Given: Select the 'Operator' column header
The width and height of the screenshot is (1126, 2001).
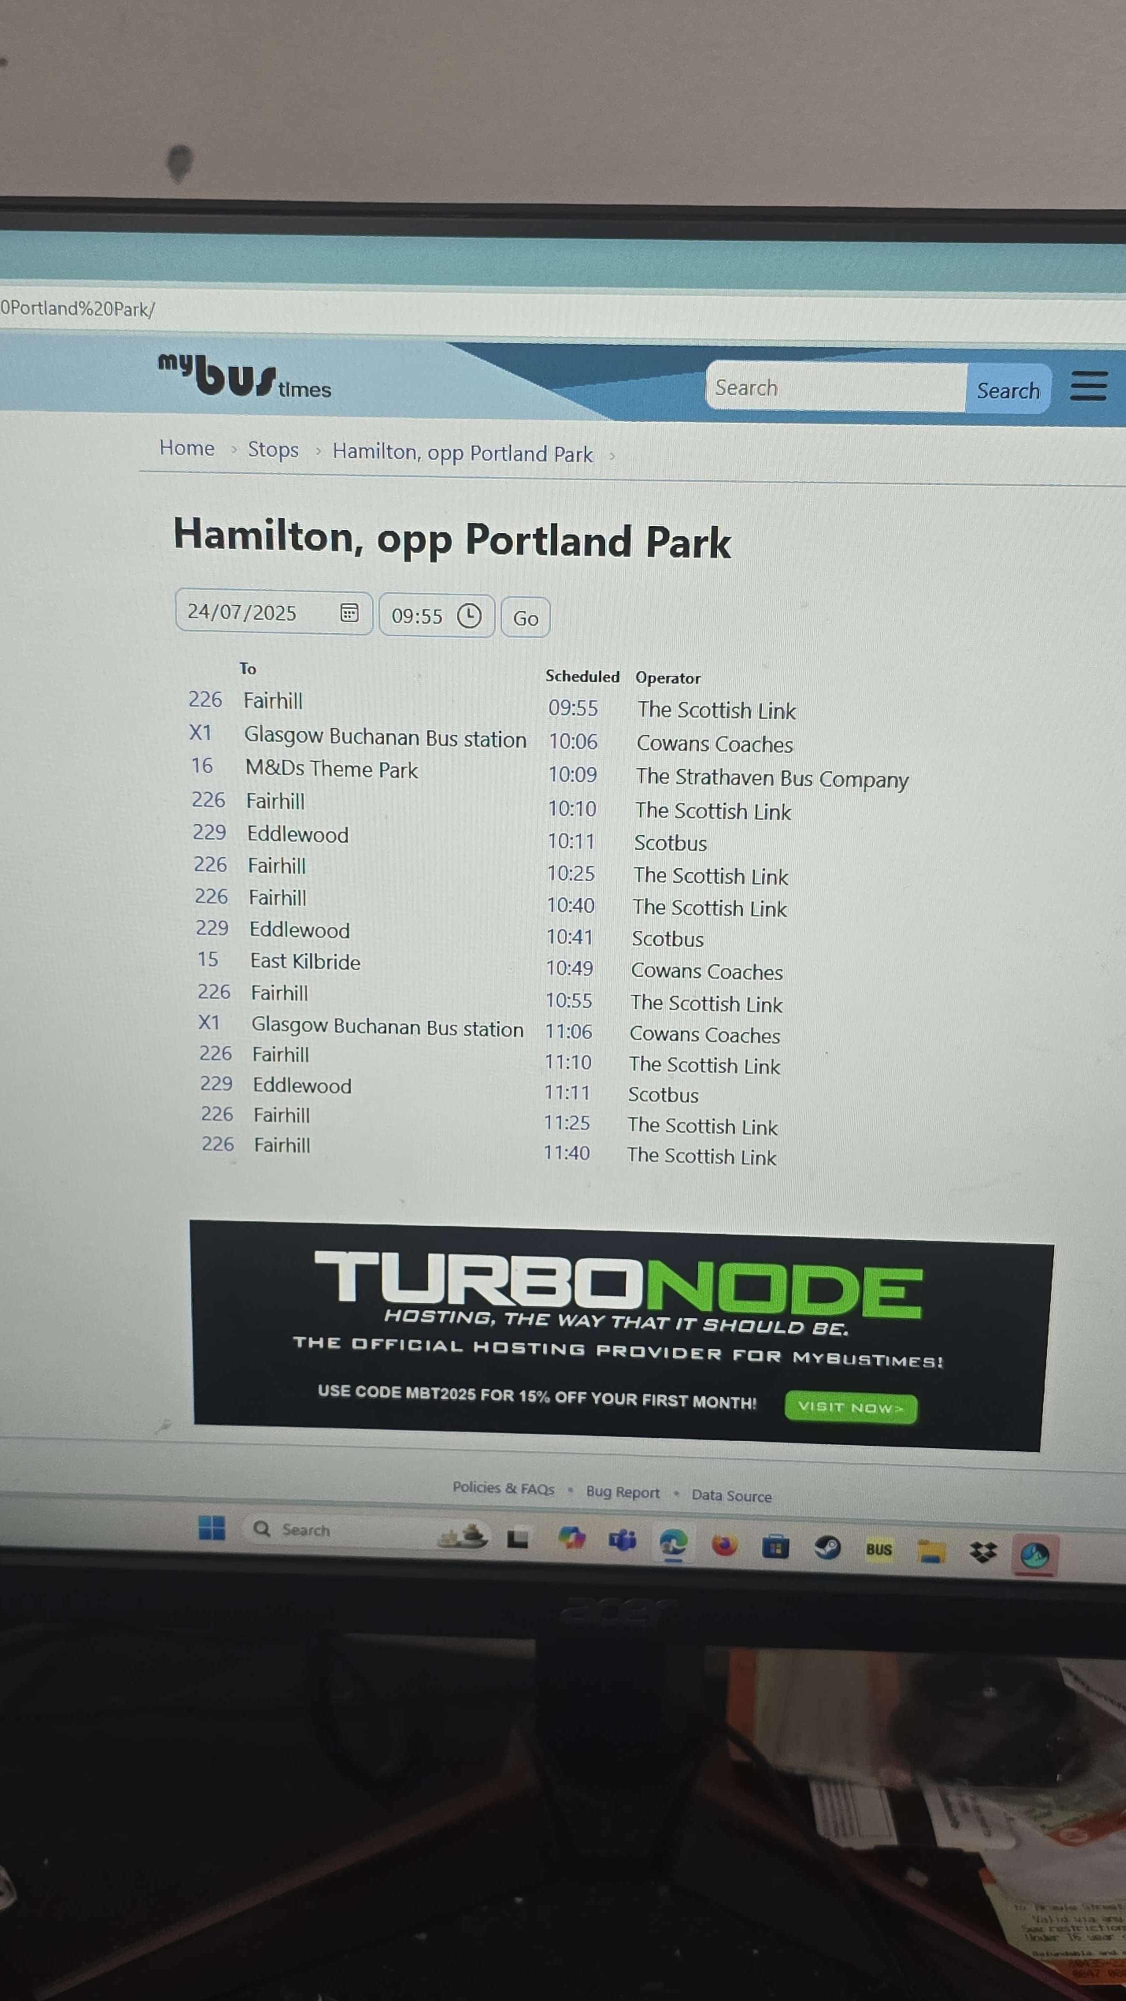Looking at the screenshot, I should pyautogui.click(x=668, y=677).
